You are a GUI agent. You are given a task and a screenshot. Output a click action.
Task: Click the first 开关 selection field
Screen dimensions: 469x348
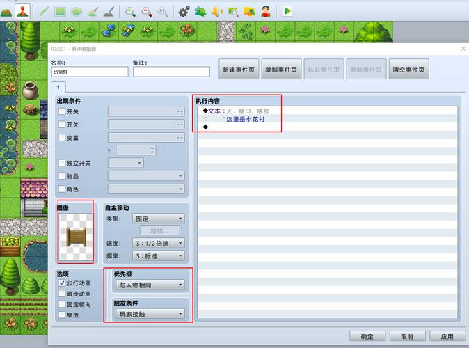146,111
